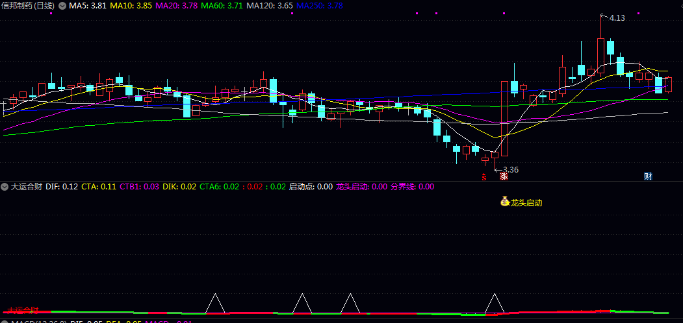
Task: Click the yellow MA10: 3.85 label
Action: (x=131, y=6)
